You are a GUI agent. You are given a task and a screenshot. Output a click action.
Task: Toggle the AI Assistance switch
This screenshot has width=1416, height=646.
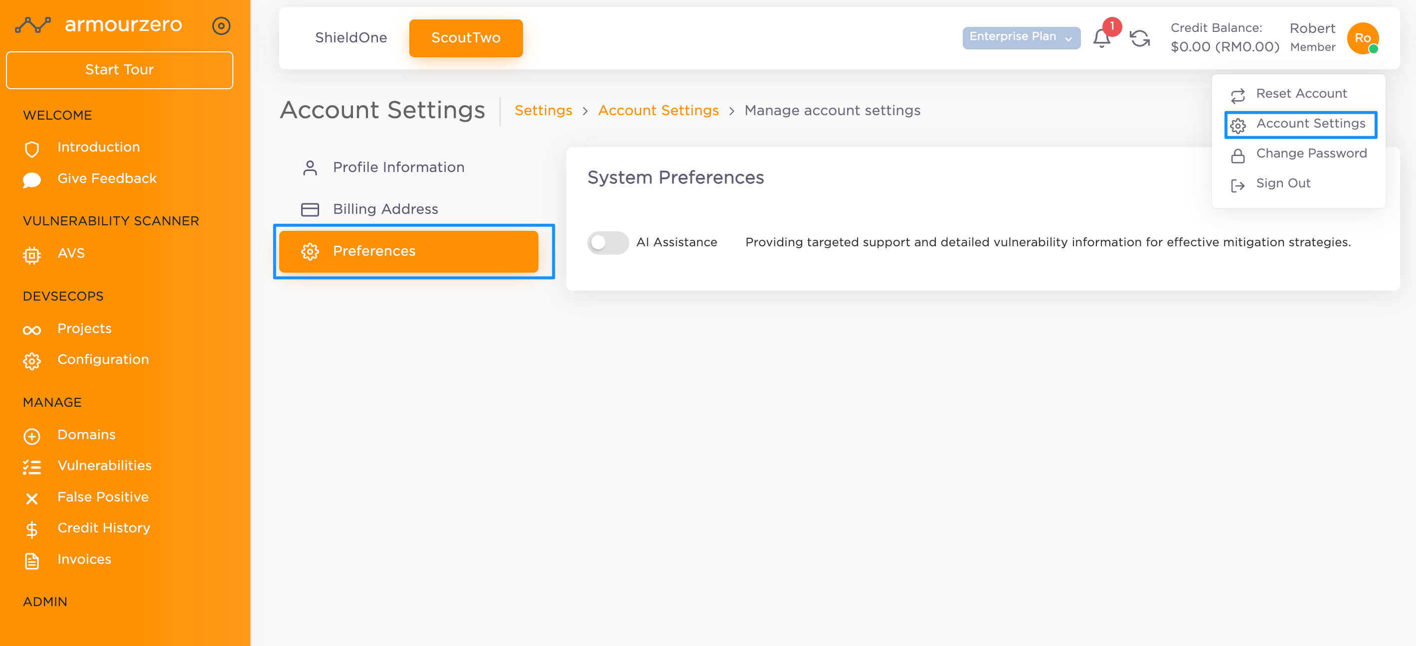tap(607, 242)
